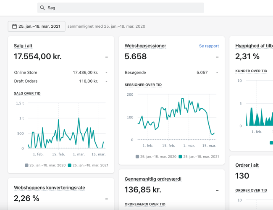The width and height of the screenshot is (273, 210).
Task: Click the 17.436,00 kr. Online Store amount
Action: [x=86, y=72]
